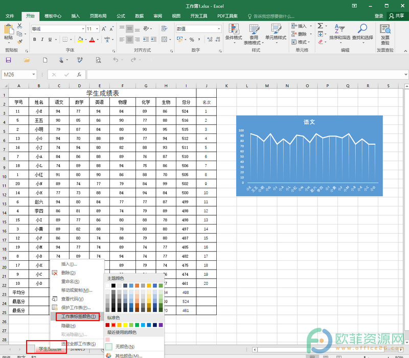Open Format as Table (套用表格格式)

(x=254, y=34)
